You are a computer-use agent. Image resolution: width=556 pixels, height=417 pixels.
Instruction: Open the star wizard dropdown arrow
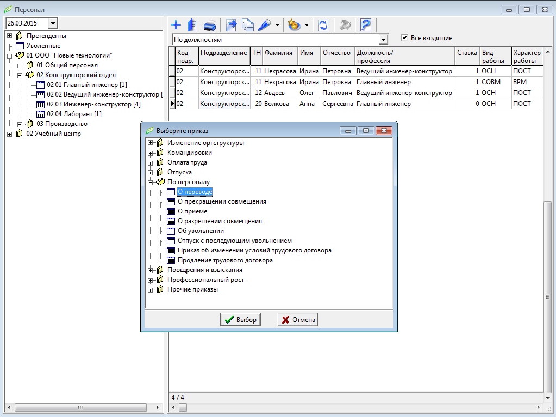(307, 25)
